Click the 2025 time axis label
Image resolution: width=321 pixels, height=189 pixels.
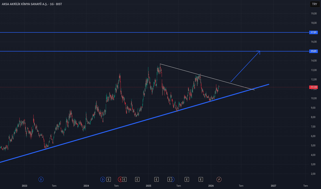pos(148,186)
